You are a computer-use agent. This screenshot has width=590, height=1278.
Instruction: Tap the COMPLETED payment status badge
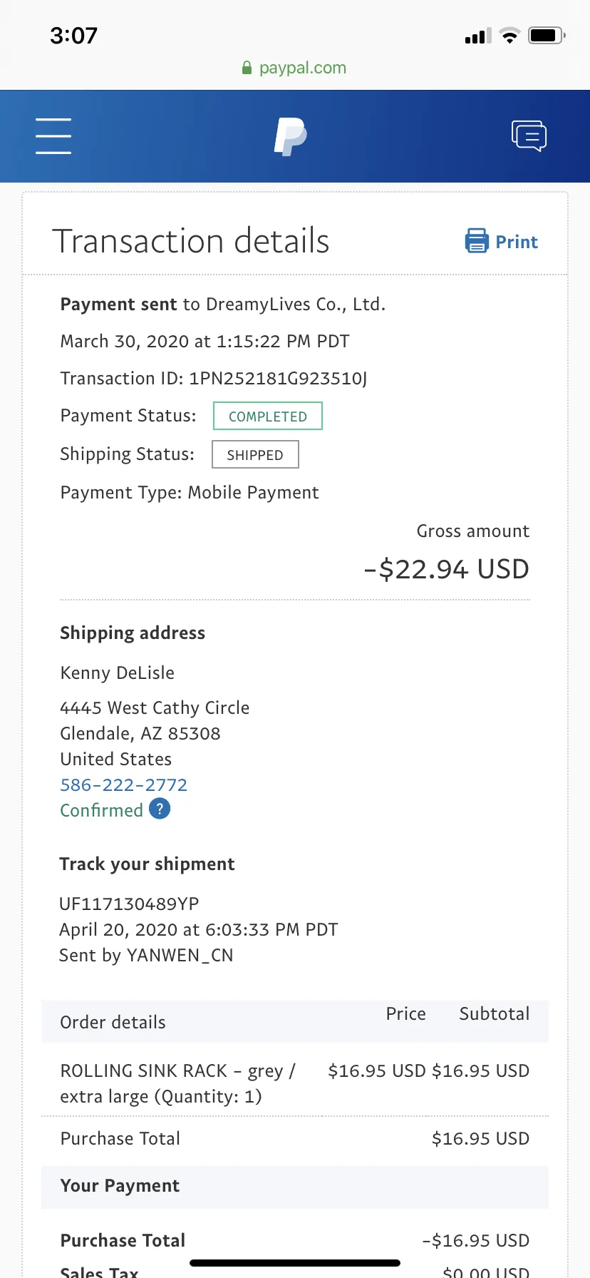click(268, 416)
